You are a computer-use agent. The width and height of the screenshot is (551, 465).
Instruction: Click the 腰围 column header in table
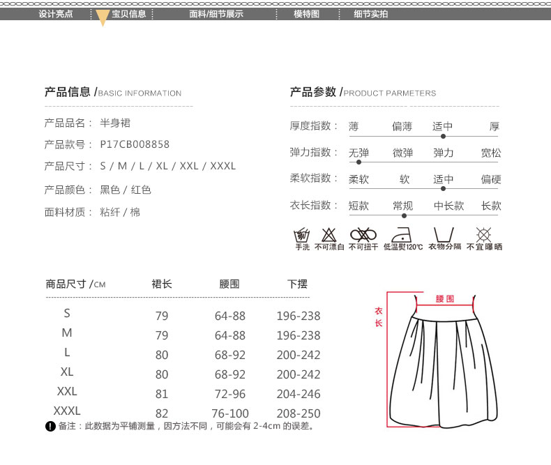229,284
